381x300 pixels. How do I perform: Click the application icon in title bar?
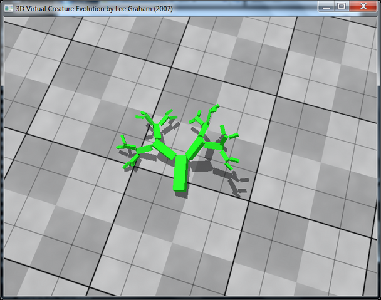coord(9,9)
